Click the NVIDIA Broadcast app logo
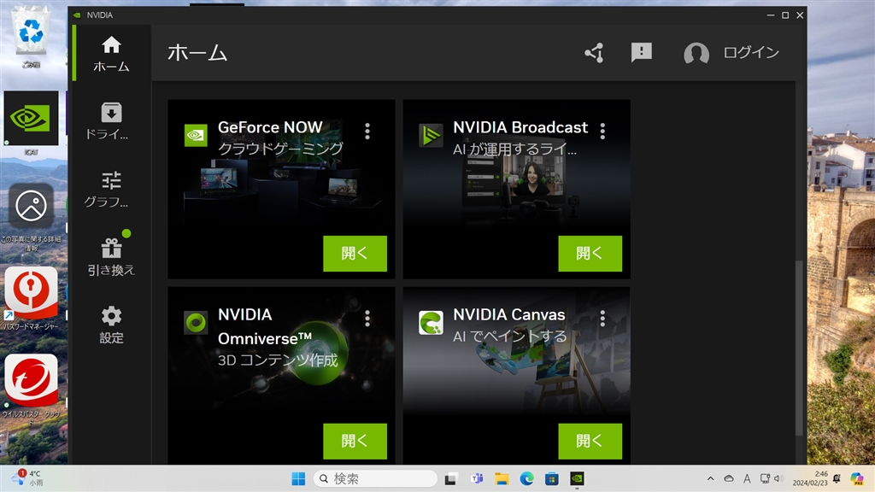This screenshot has width=875, height=492. click(x=431, y=135)
